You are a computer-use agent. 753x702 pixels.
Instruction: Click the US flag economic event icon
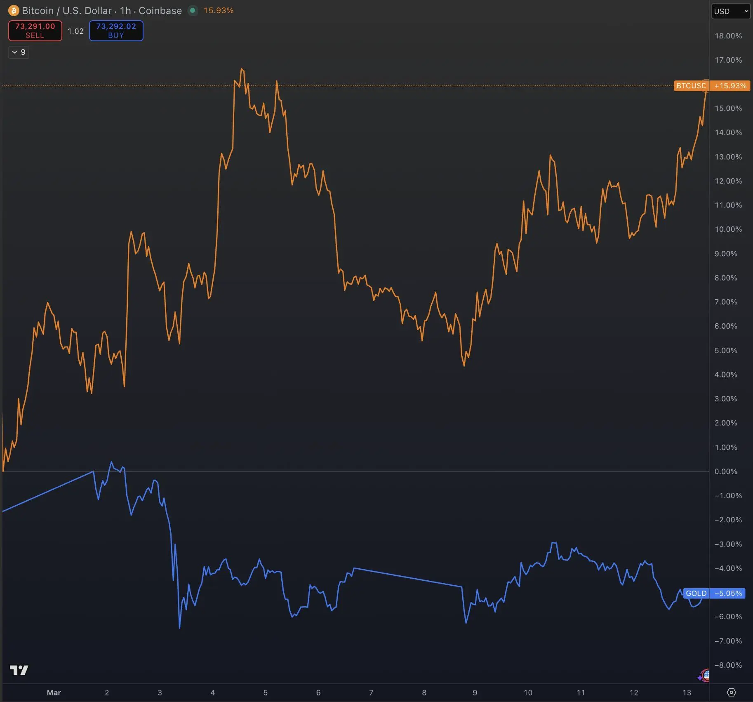click(706, 675)
